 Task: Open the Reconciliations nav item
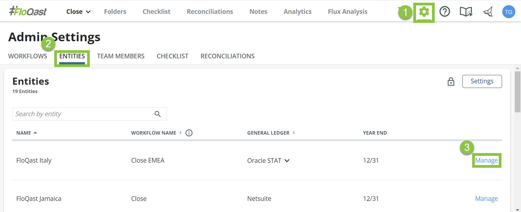[x=210, y=12]
